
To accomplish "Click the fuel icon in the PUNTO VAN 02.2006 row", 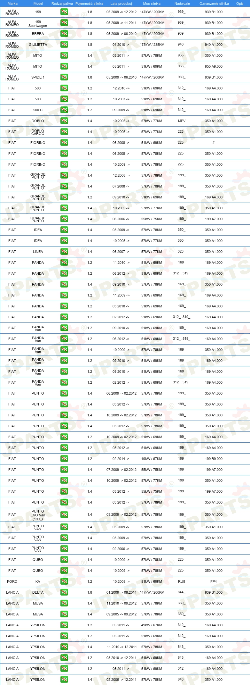I will (64, 549).
